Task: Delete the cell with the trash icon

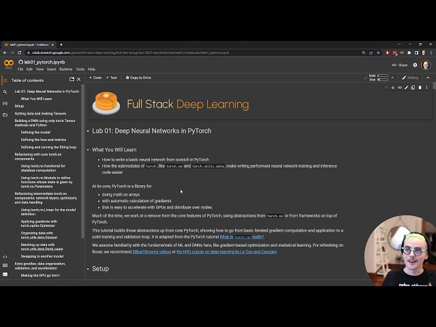Action: (x=420, y=88)
